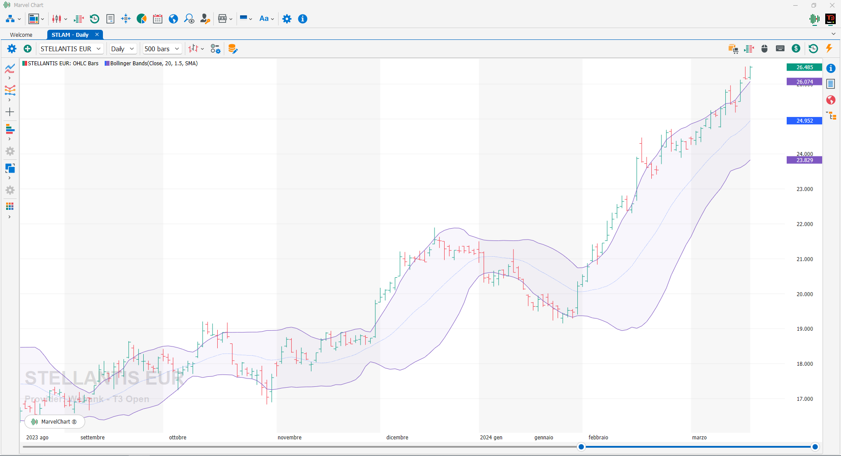Open the main settings gear in top toolbar
Image resolution: width=841 pixels, height=456 pixels.
[x=287, y=19]
